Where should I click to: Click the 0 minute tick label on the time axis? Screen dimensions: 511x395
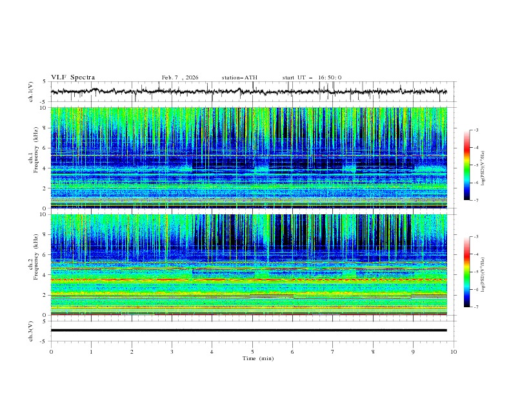[51, 352]
